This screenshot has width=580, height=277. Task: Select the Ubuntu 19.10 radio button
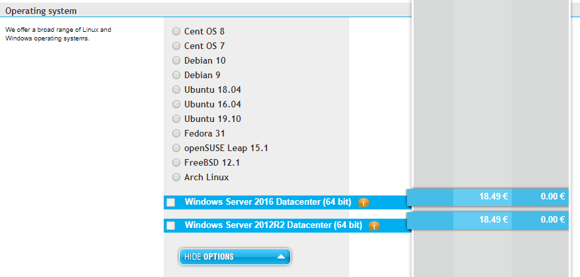(x=176, y=119)
